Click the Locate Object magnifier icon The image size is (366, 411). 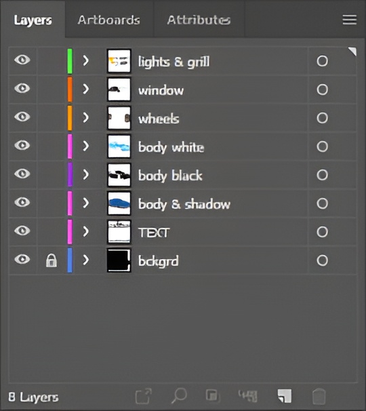(x=179, y=396)
